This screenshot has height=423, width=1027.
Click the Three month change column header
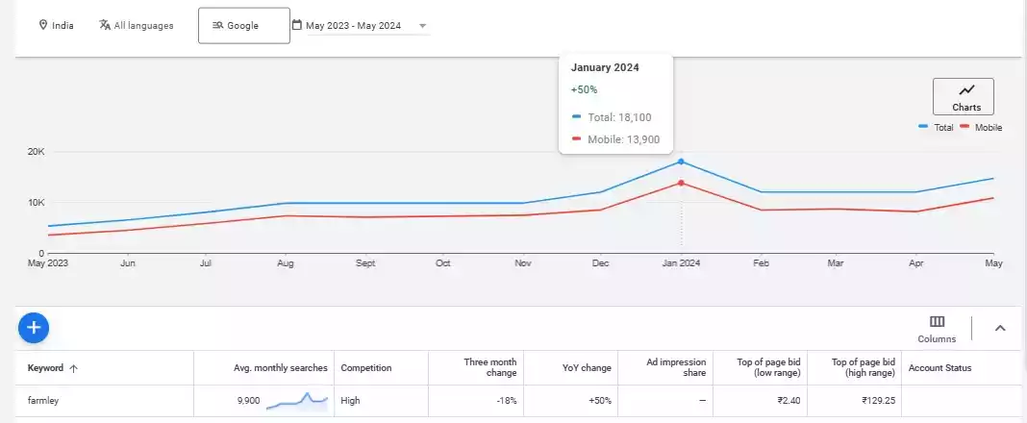490,368
